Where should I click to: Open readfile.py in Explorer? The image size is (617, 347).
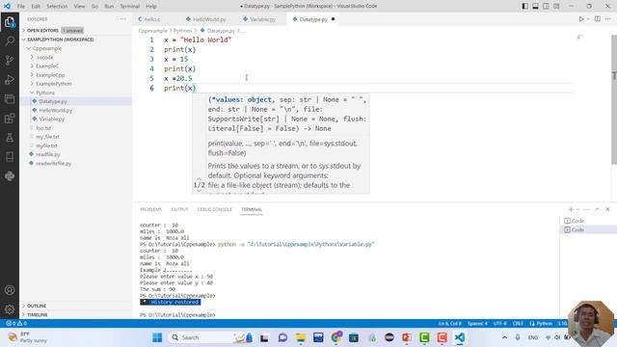(75, 154)
